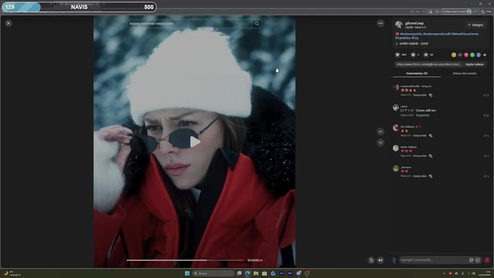Close the video viewer with the X button
Screen dimensions: 494x278
point(8,23)
